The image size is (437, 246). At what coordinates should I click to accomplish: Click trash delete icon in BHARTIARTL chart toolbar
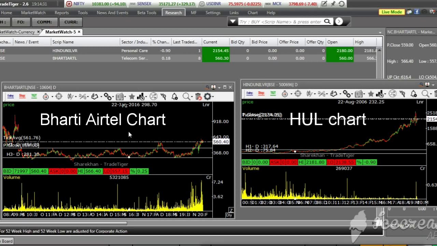tap(198, 97)
